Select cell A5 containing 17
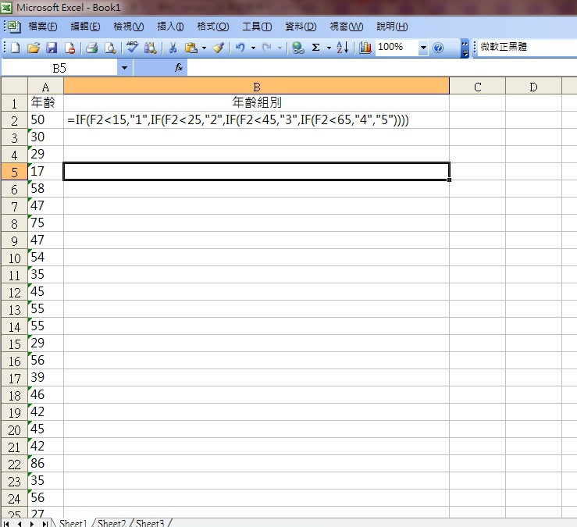 [x=45, y=172]
